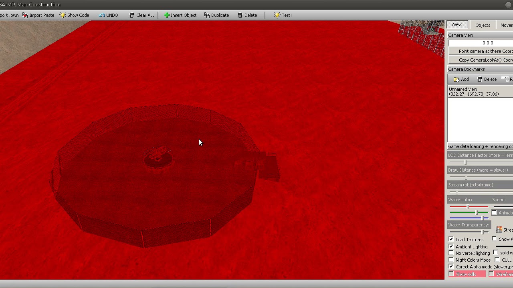
Task: Click Copy CameraLookAt() Coords button
Action: tap(481, 60)
